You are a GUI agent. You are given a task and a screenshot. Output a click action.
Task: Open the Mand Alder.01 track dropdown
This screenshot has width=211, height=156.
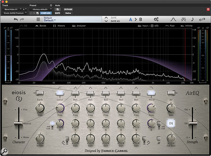pos(12,9)
